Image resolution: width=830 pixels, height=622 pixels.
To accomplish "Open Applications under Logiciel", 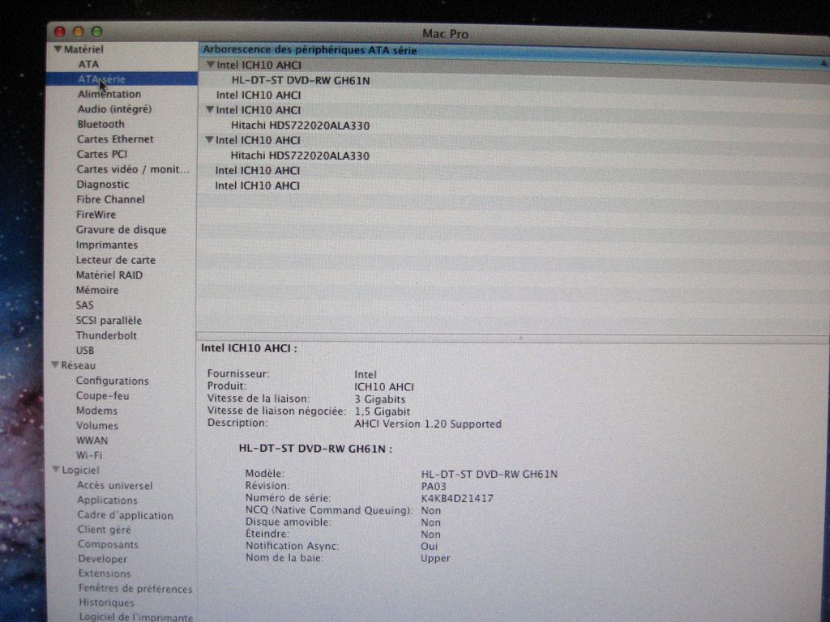I will tap(107, 500).
